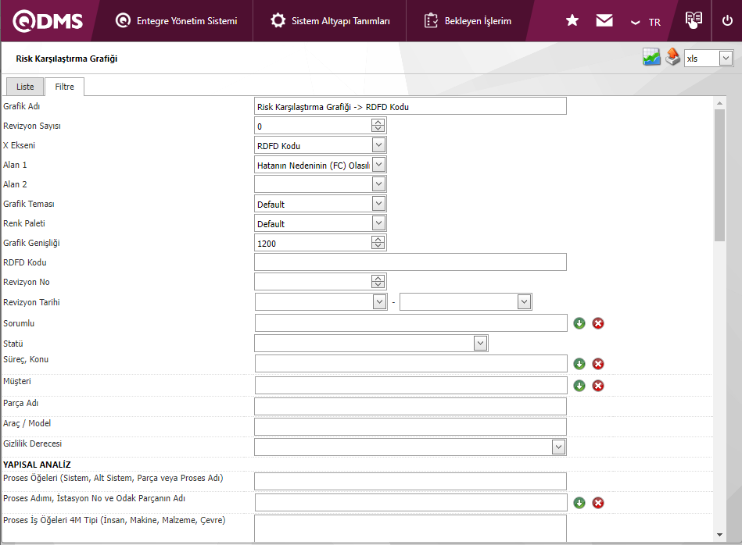742x545 pixels.
Task: Open Sistem Altyapı Tanımları menu
Action: tap(330, 21)
